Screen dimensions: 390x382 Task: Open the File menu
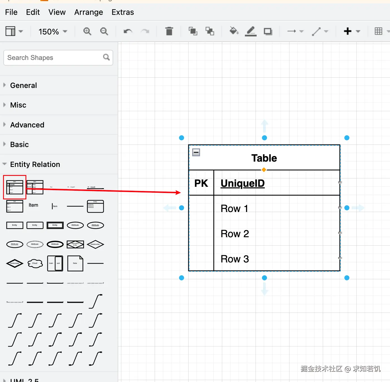pos(11,12)
